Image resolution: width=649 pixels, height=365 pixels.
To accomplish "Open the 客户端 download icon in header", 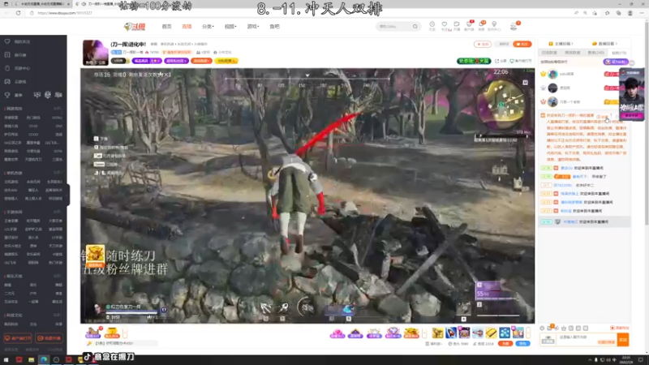I will pyautogui.click(x=469, y=25).
